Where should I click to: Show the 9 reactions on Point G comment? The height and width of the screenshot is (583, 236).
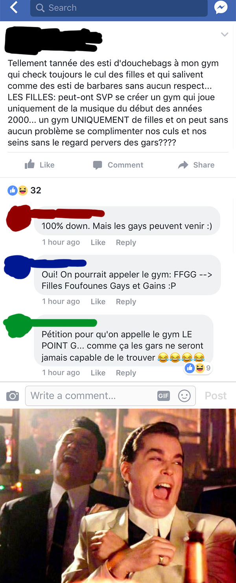198,368
